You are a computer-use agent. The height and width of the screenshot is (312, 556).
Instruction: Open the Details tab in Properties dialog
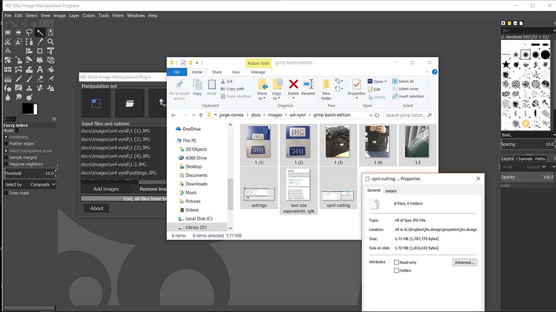391,191
